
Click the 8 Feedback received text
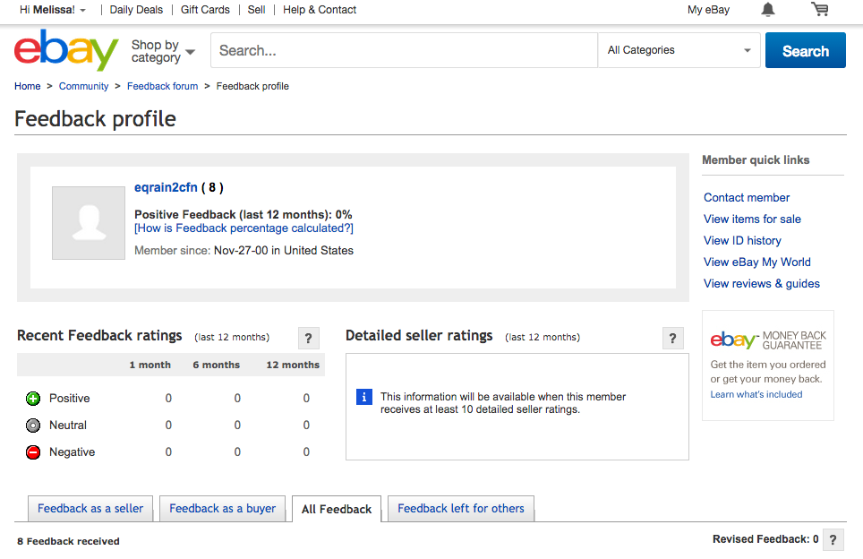coord(68,541)
